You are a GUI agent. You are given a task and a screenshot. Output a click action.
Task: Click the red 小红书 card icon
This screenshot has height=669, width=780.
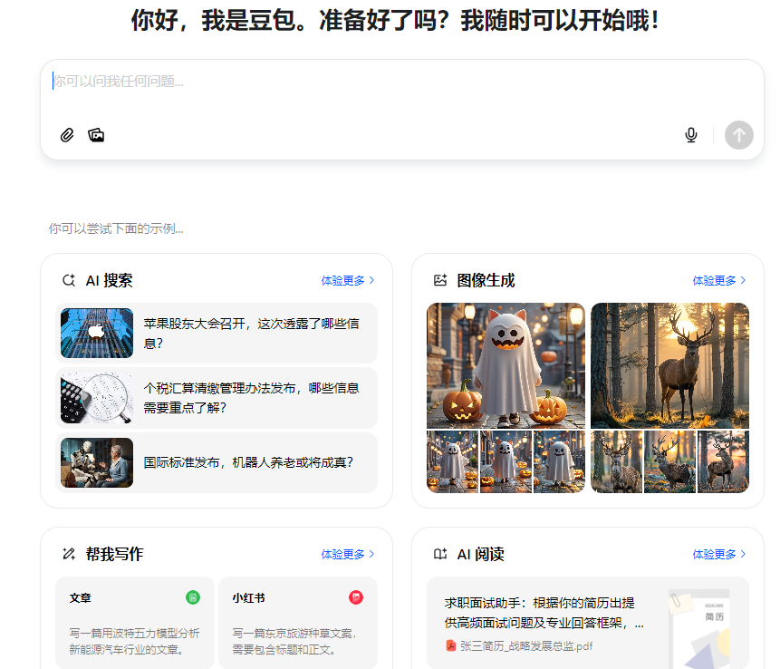pyautogui.click(x=356, y=597)
